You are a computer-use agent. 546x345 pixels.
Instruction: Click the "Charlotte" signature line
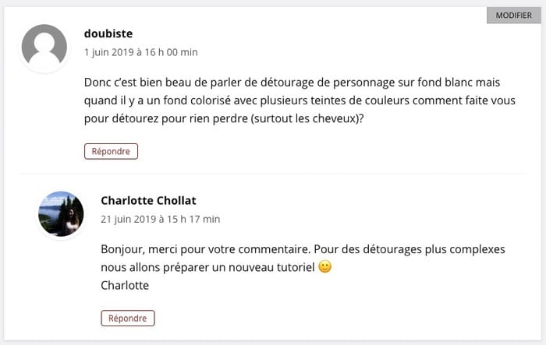click(125, 285)
